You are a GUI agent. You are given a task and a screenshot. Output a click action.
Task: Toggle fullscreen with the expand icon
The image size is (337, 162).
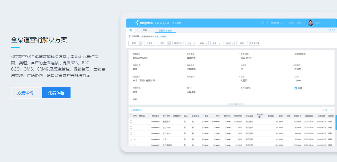coord(330,30)
